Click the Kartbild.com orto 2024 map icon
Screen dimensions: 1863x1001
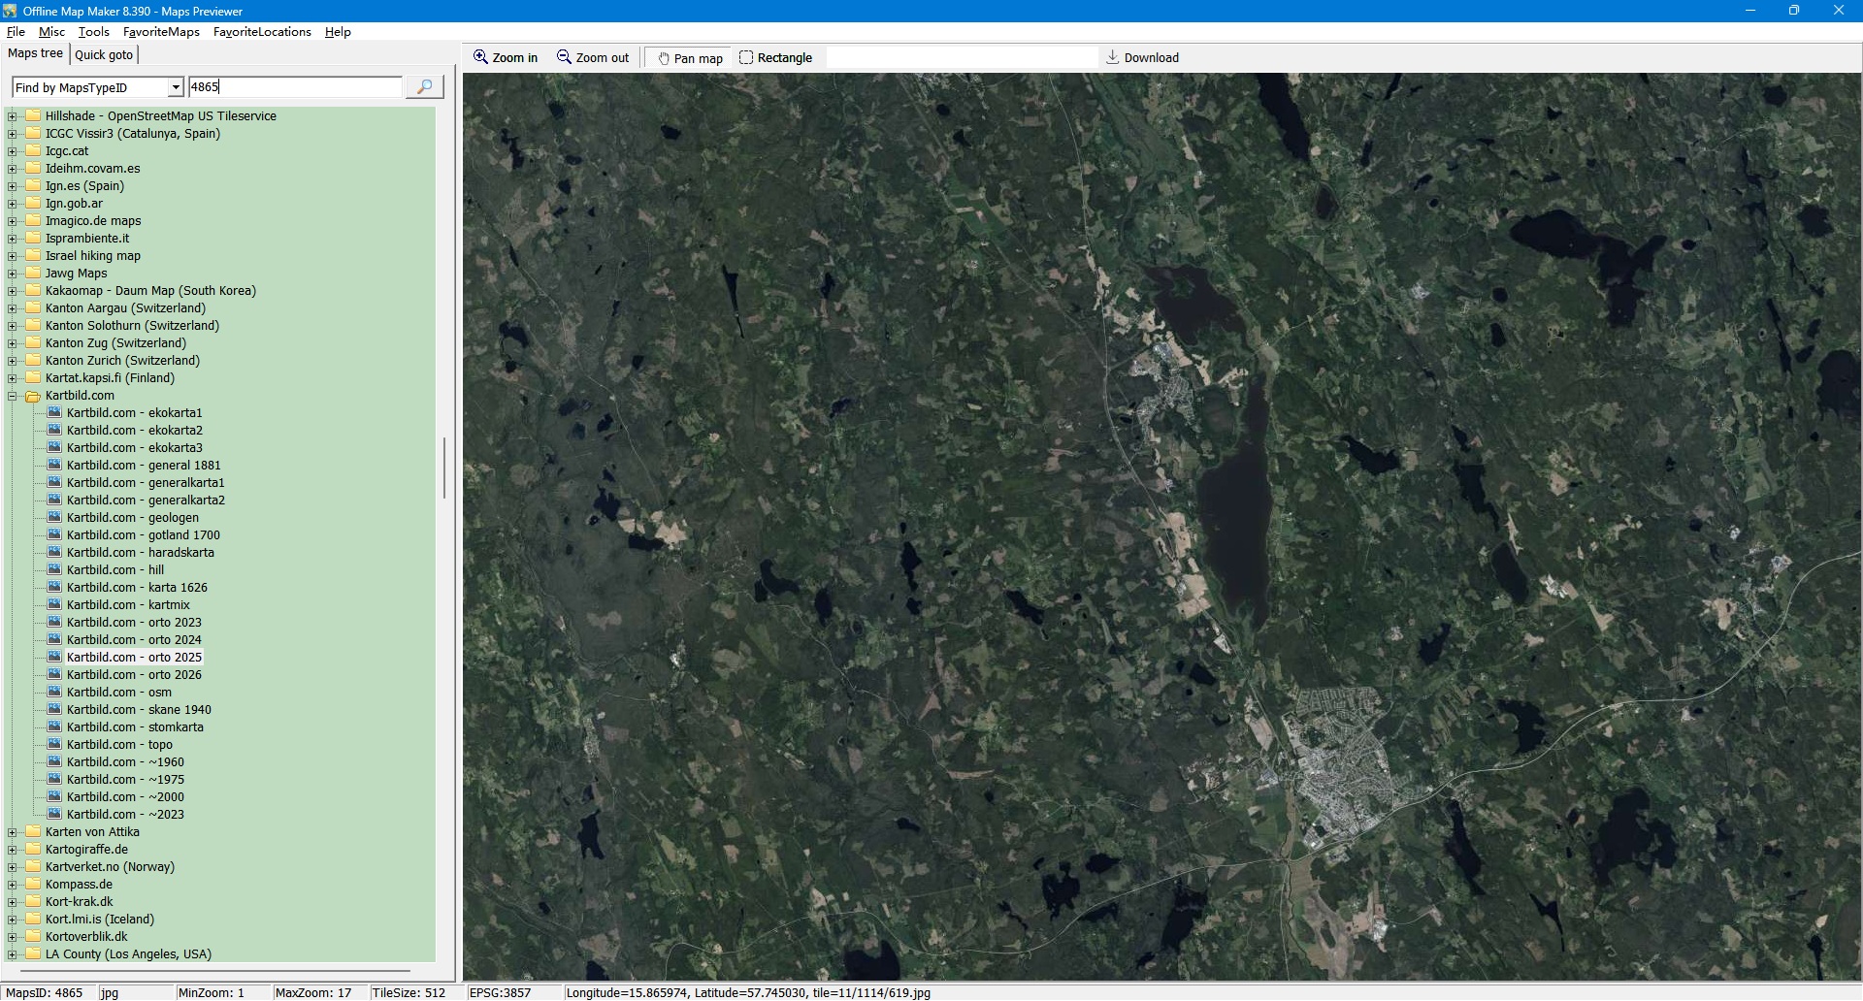pos(54,639)
